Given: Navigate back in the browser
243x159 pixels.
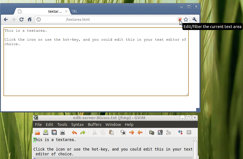Looking at the screenshot, I should click(x=6, y=20).
